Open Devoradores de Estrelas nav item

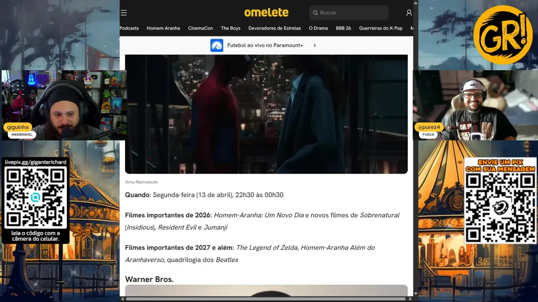point(274,28)
